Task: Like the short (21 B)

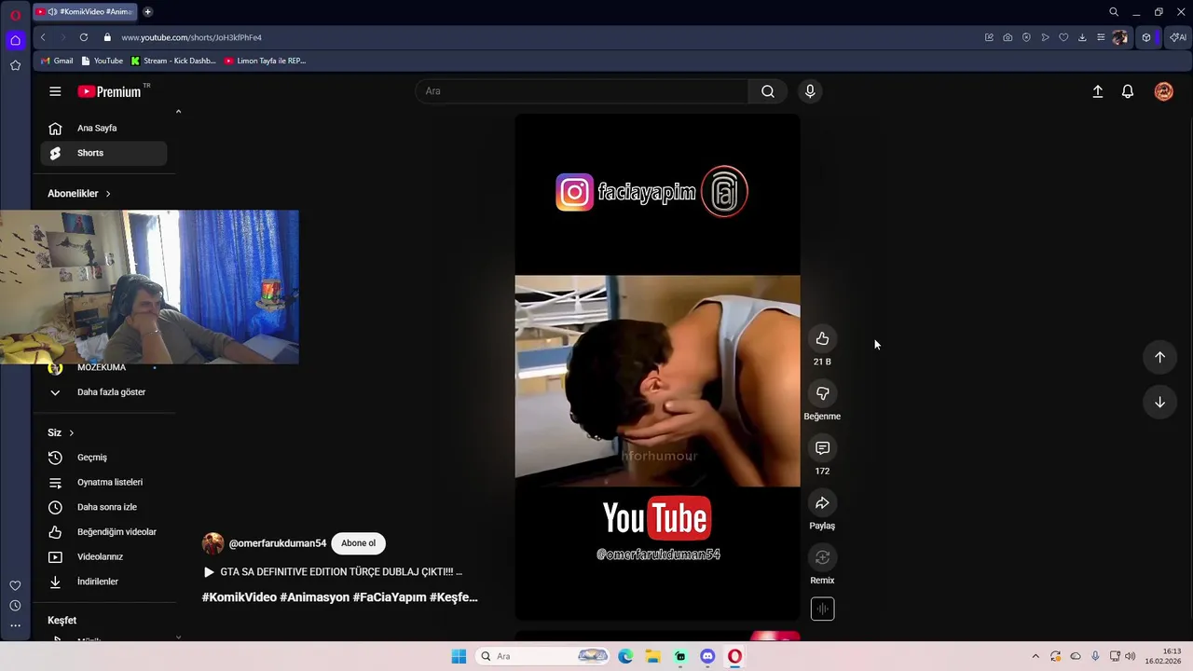Action: click(x=822, y=339)
